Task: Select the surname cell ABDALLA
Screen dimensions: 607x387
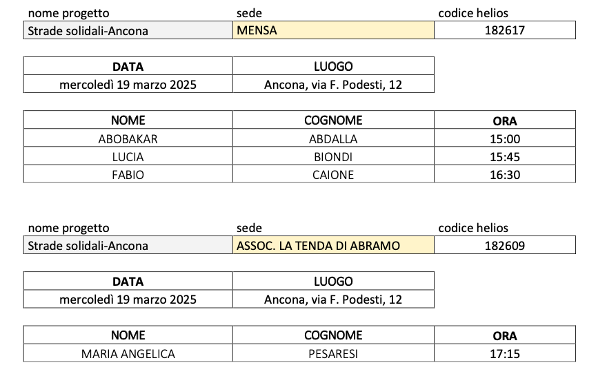Action: coord(333,138)
